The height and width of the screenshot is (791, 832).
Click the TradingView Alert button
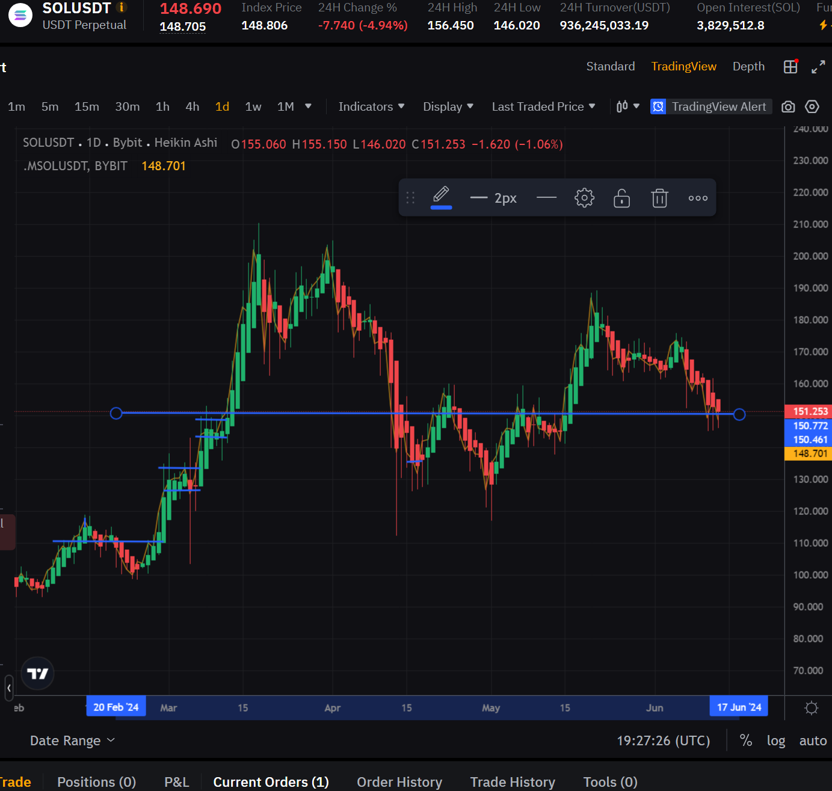coord(711,106)
